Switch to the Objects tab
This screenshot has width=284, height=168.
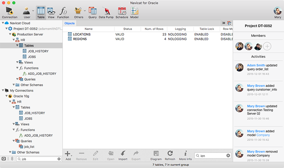coord(69,23)
